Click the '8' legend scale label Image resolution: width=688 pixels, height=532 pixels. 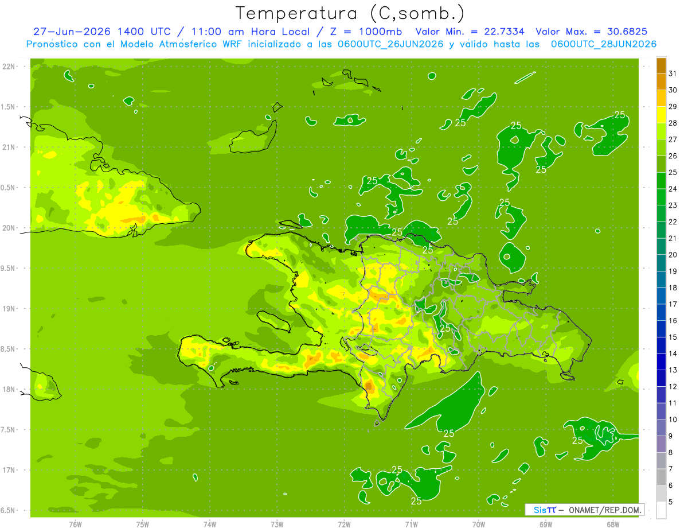tap(671, 452)
